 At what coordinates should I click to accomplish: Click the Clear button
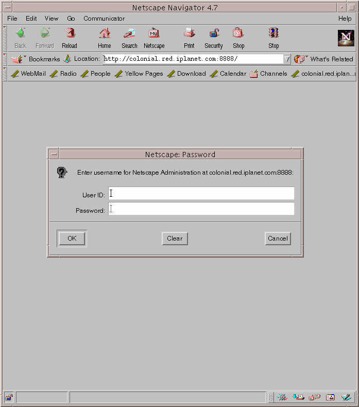coord(175,239)
